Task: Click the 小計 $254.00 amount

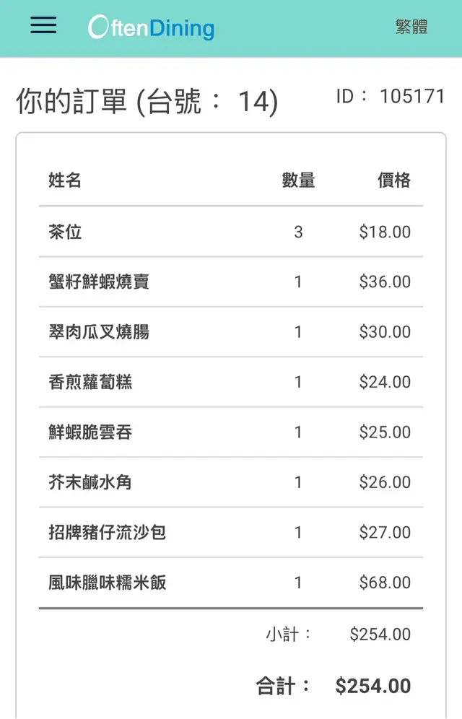Action: 380,635
